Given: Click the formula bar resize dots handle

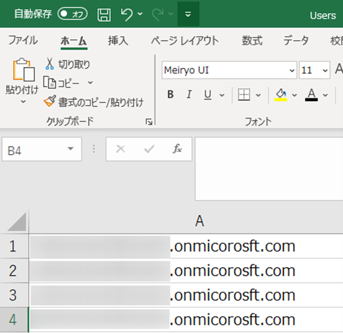Looking at the screenshot, I should (94, 149).
